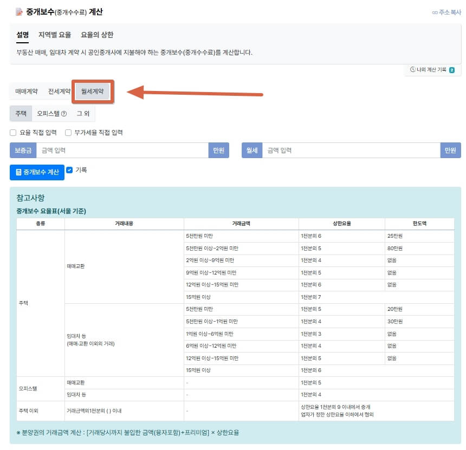Viewport: 466px width, 450px height.
Task: Click the 만원 unit label beside 보증금 field
Action: (x=219, y=151)
